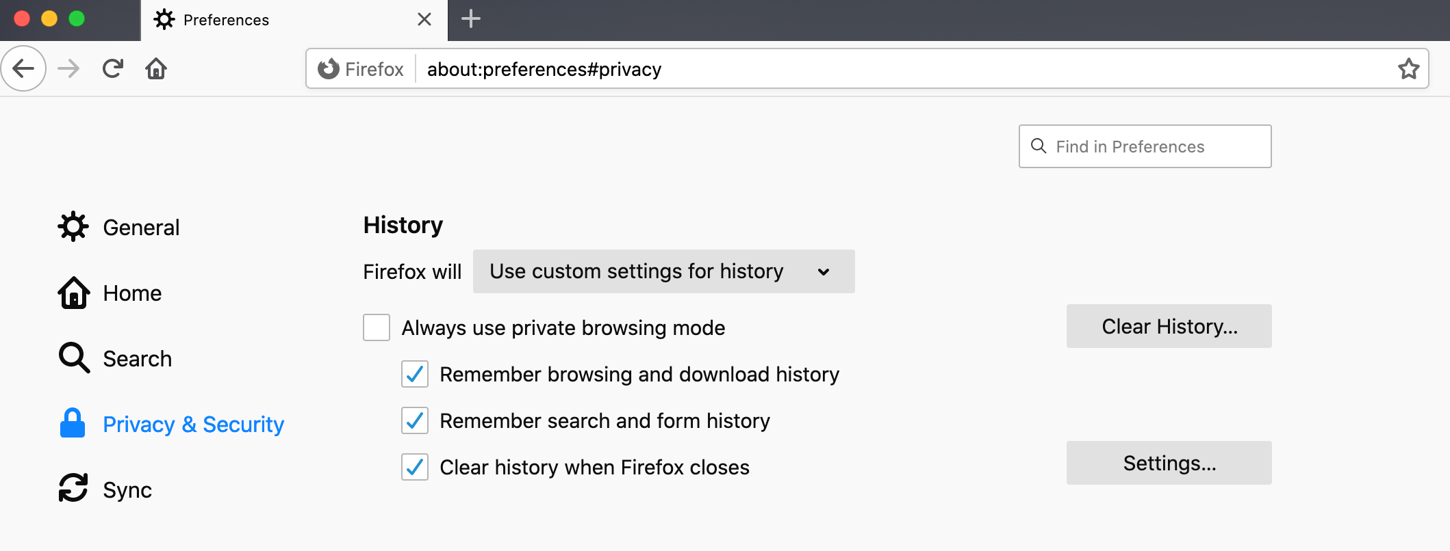1450x551 pixels.
Task: Click the Home button in the toolbar
Action: click(155, 68)
